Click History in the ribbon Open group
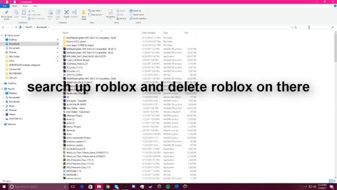Screen dimensions: 337x190 click(x=122, y=18)
